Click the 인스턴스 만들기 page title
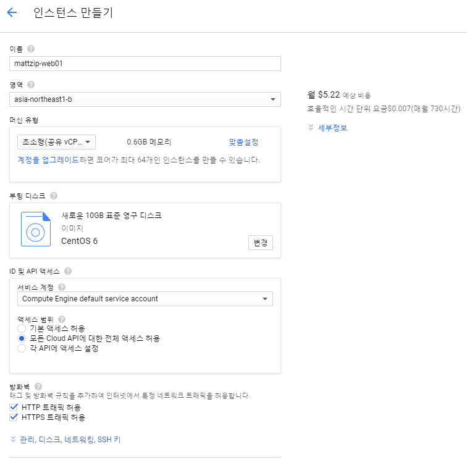 73,13
